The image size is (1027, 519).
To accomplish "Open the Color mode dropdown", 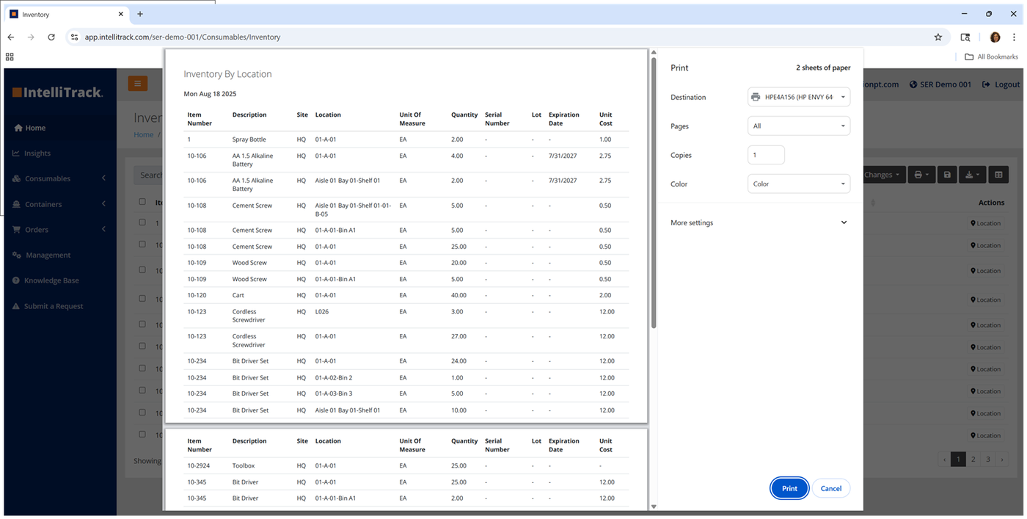I will pyautogui.click(x=799, y=184).
